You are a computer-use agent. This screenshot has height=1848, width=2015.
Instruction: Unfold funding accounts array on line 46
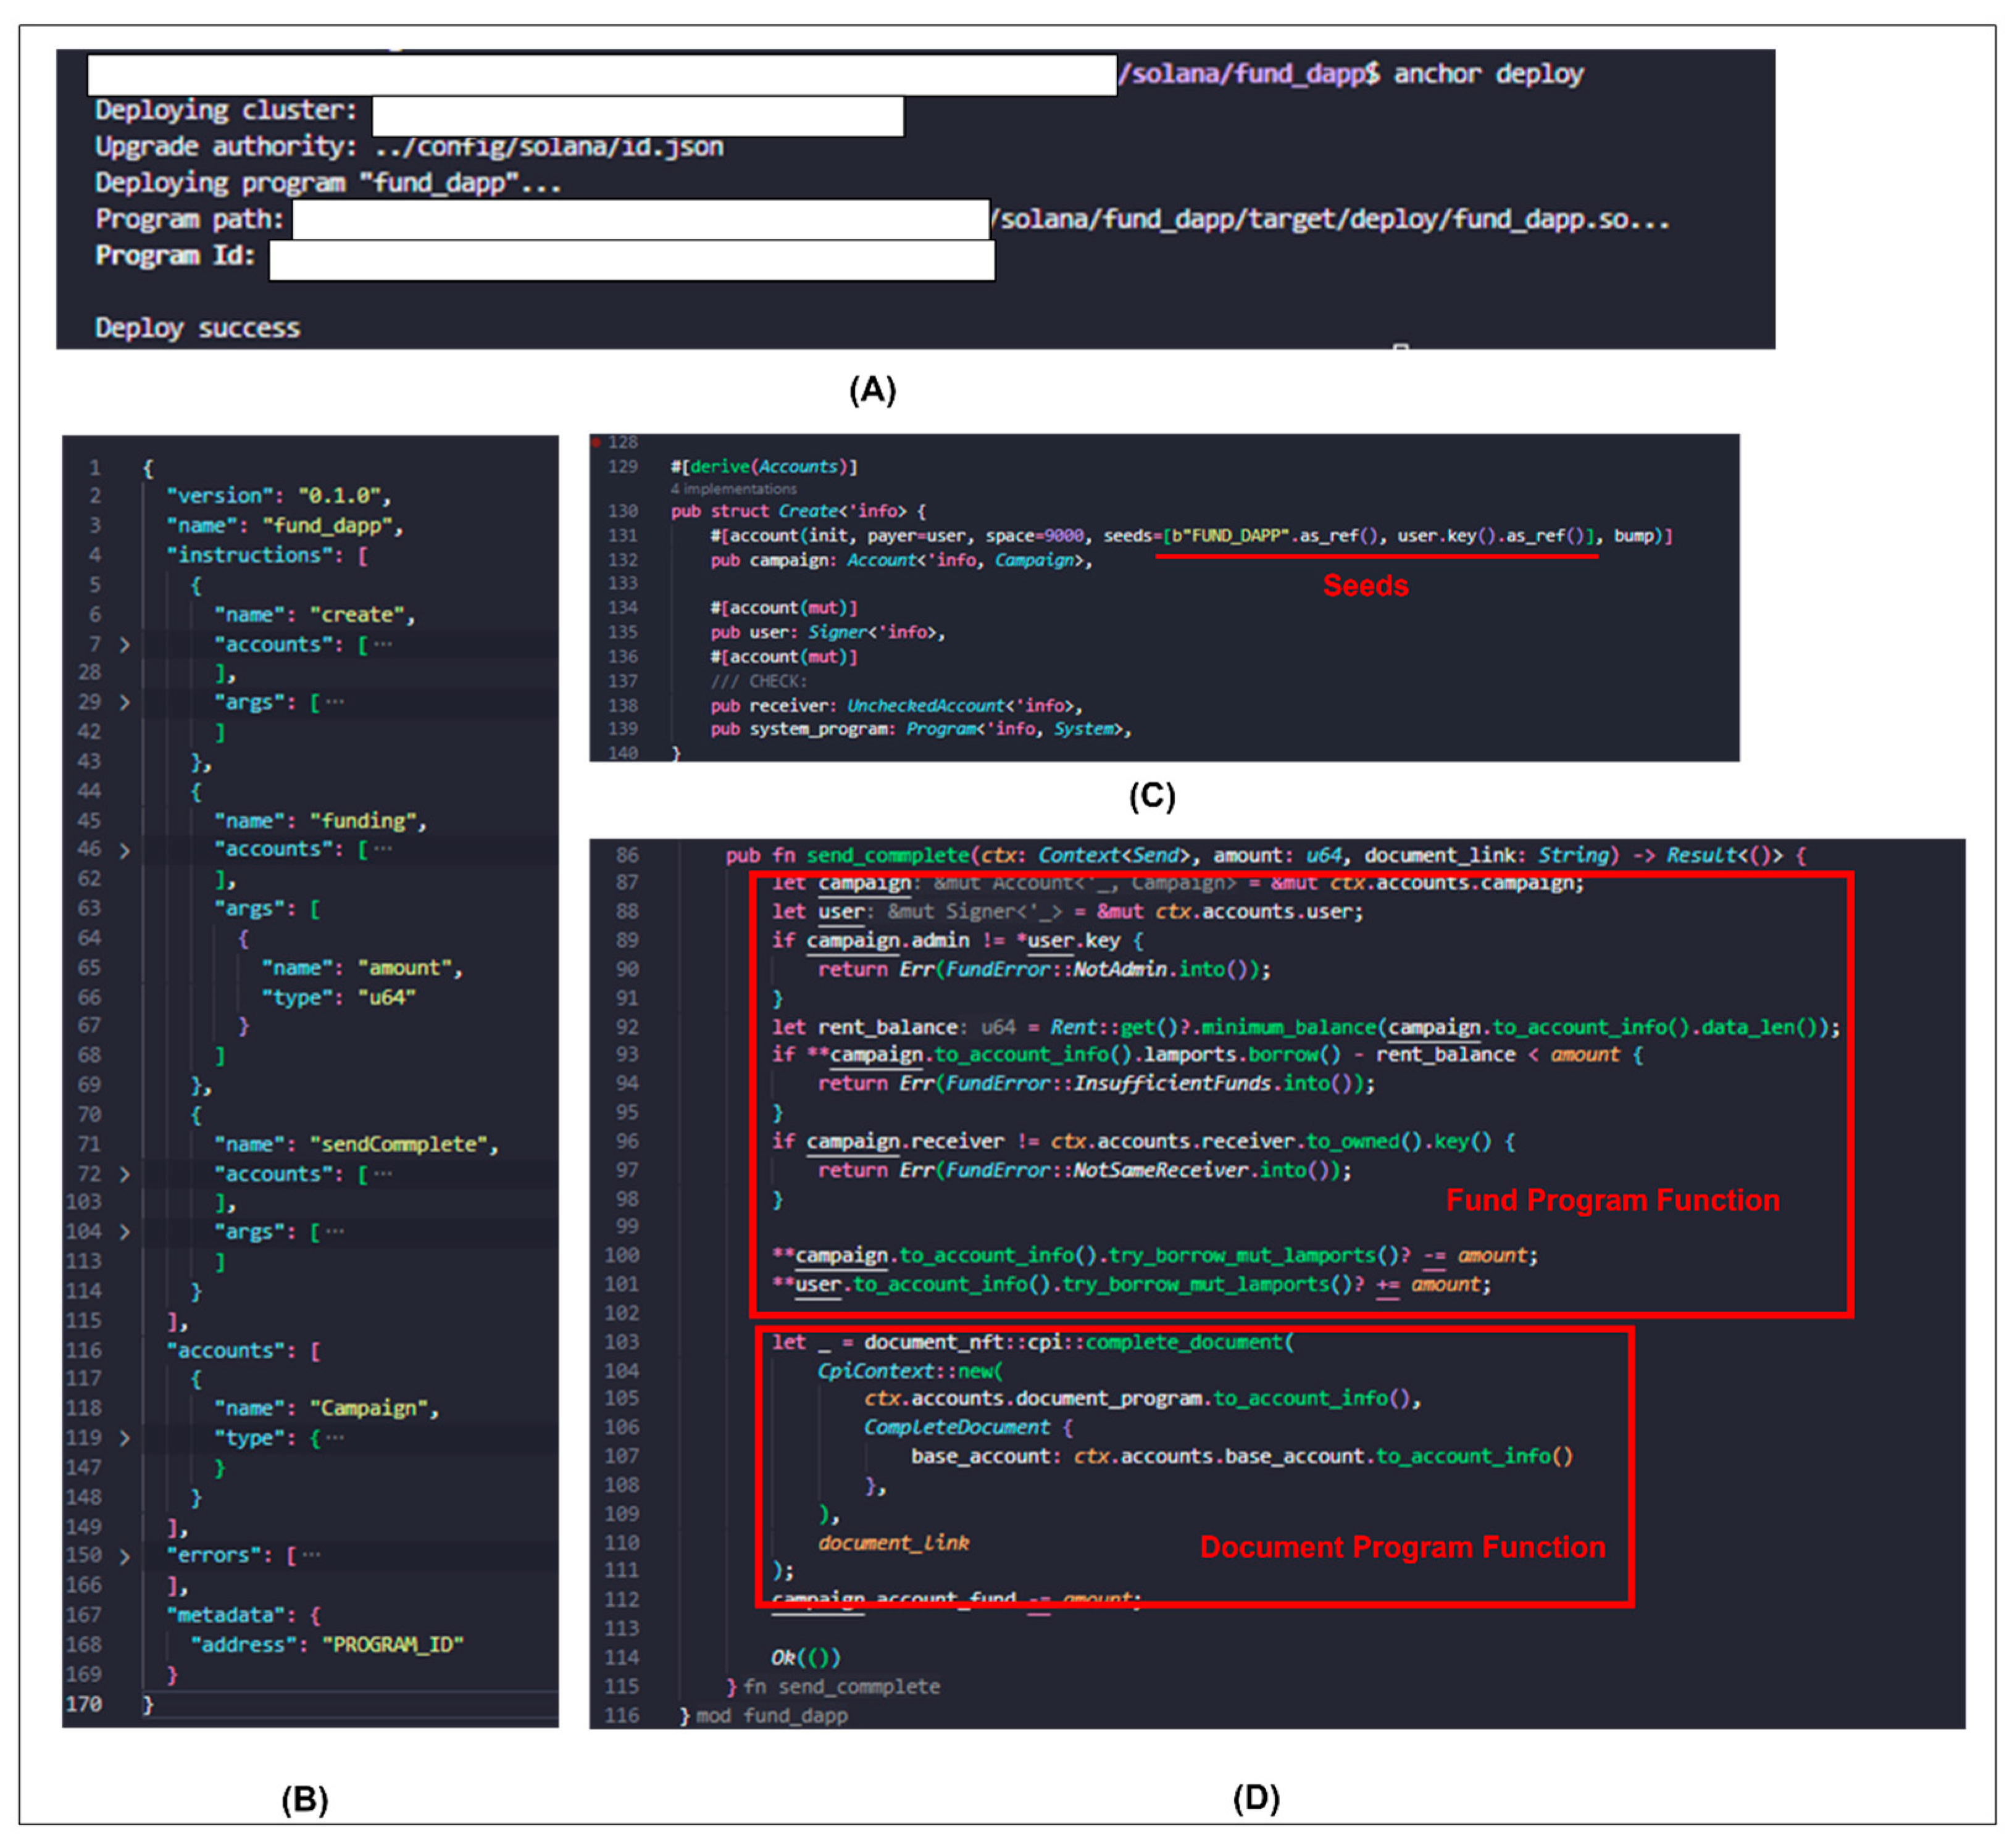125,851
